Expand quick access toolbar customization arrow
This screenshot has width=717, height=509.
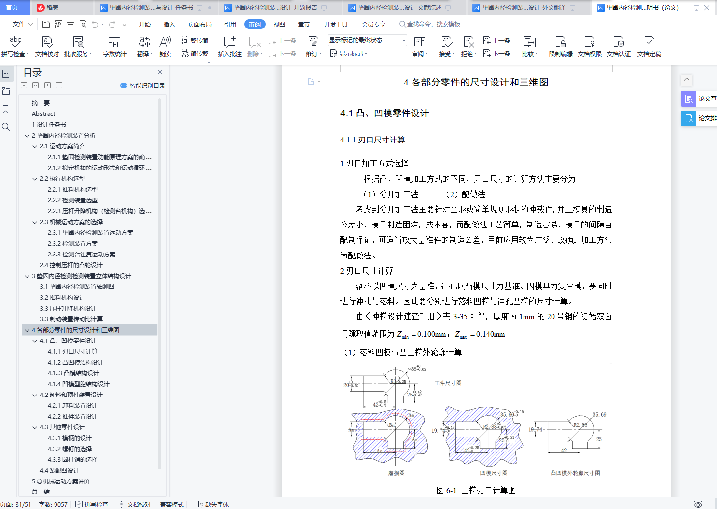(x=124, y=24)
